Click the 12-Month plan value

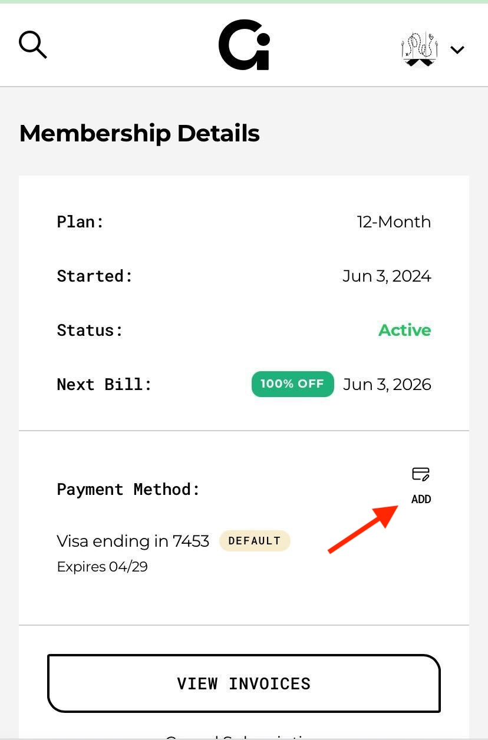(x=394, y=222)
